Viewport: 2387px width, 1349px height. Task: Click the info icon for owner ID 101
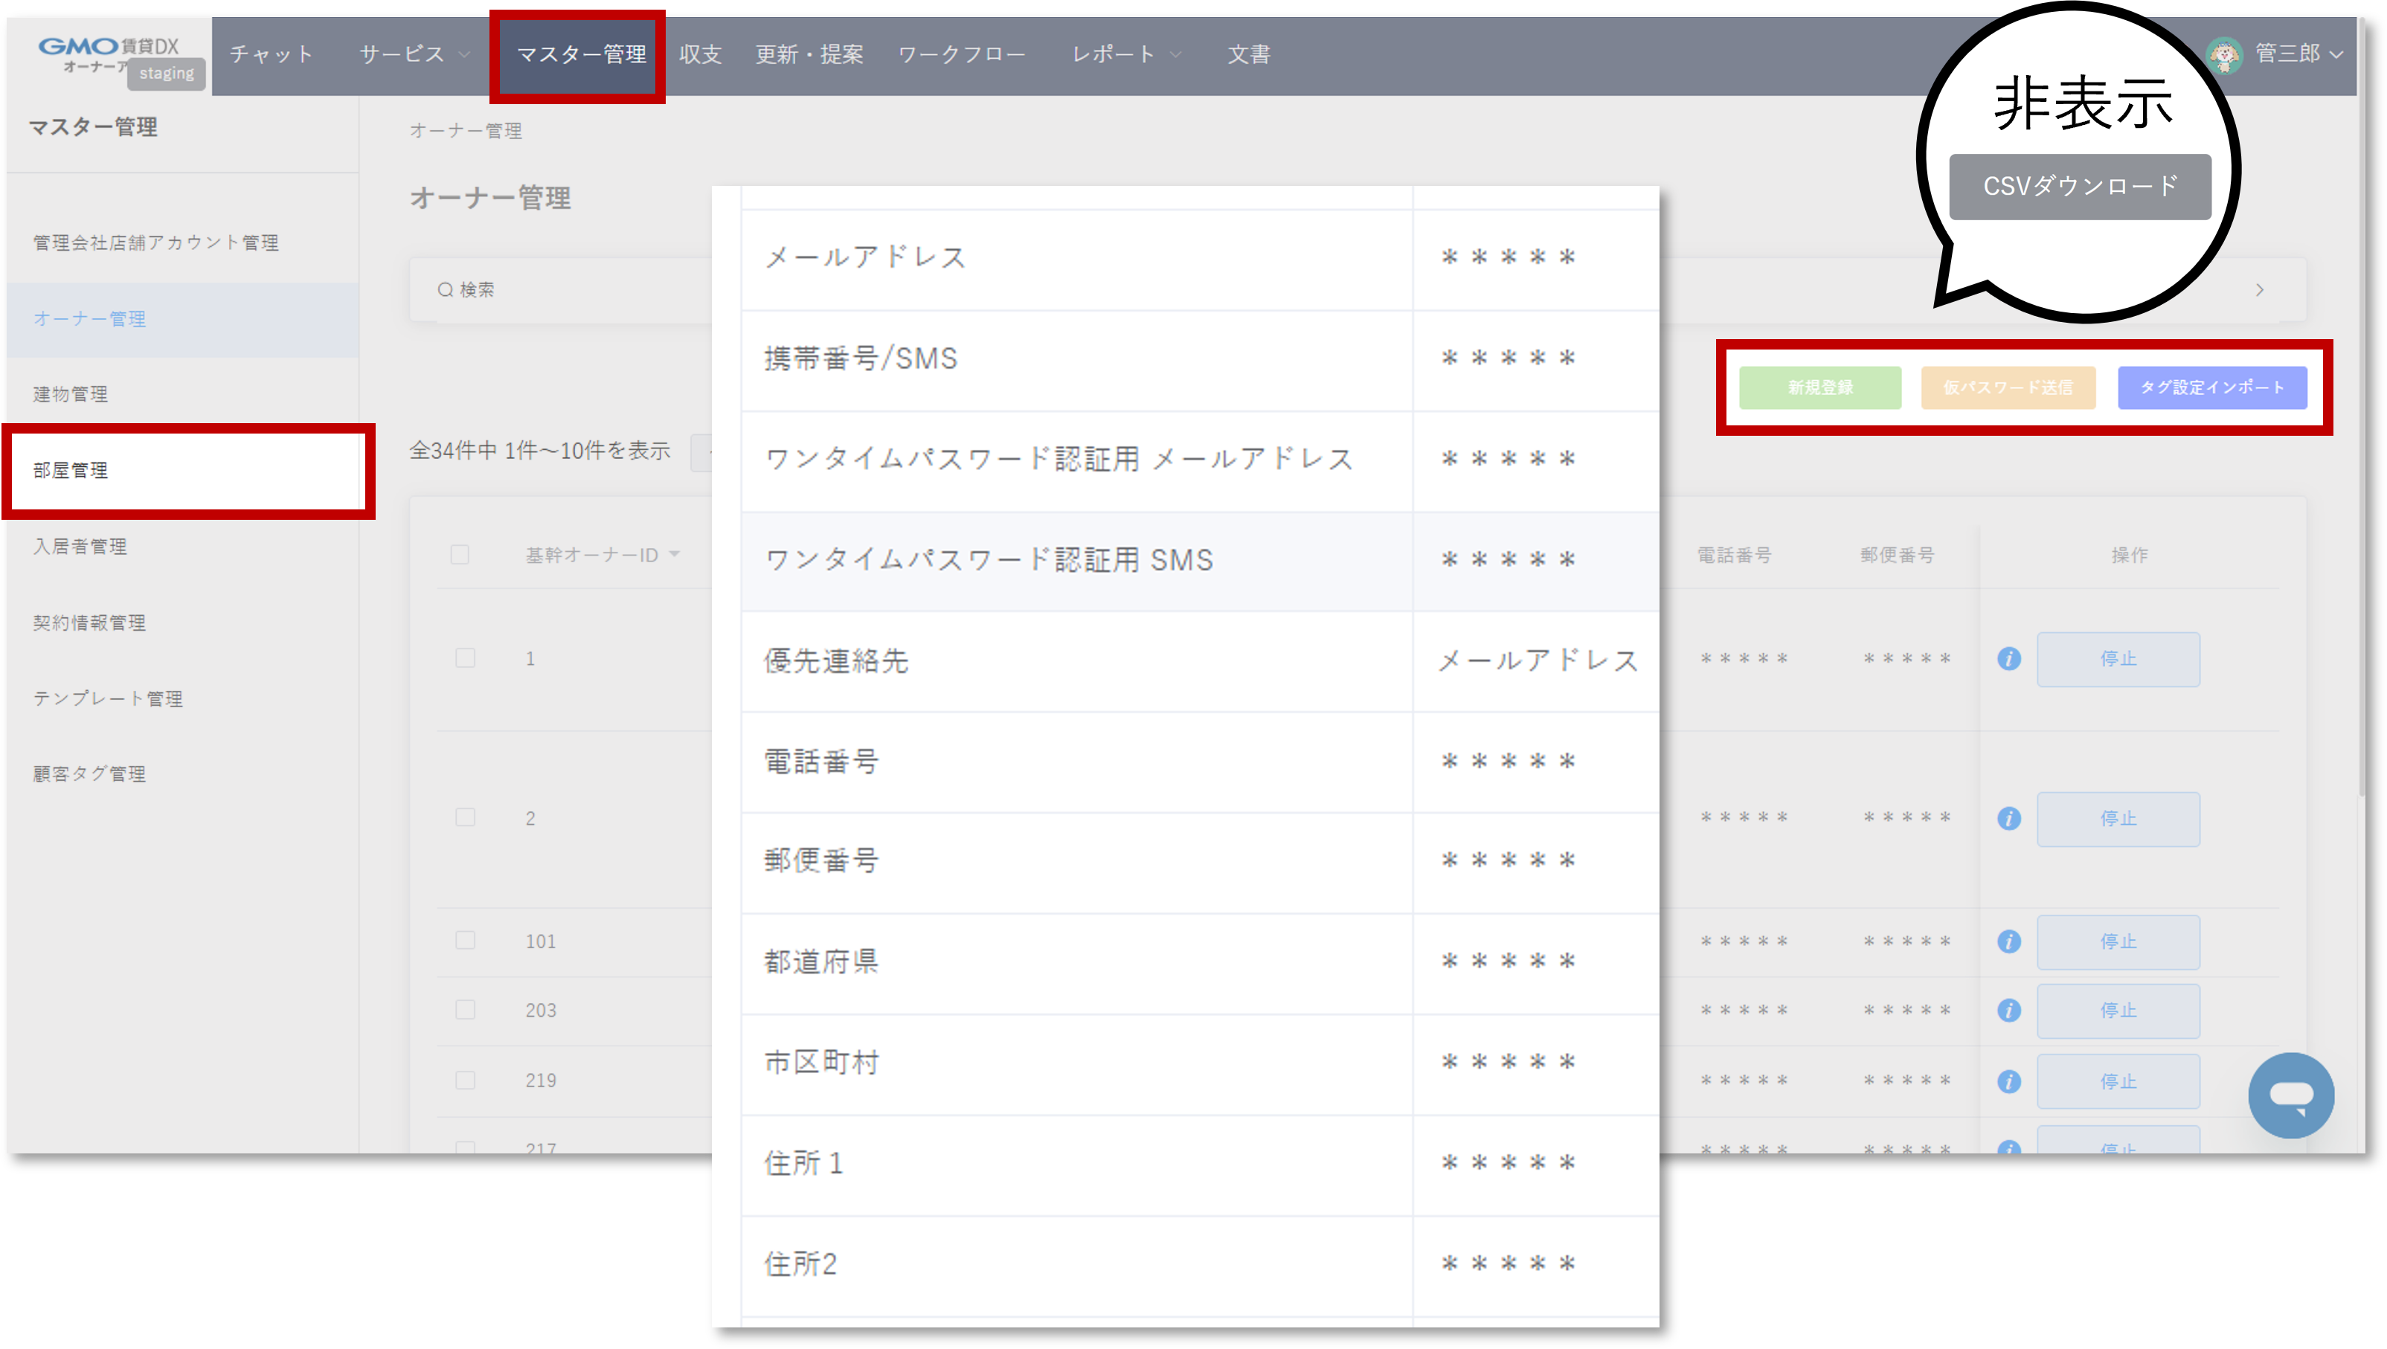click(2009, 941)
